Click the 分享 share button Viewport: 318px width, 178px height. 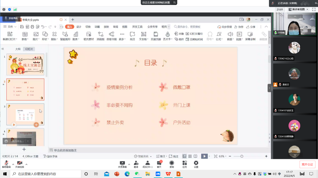(x=251, y=27)
